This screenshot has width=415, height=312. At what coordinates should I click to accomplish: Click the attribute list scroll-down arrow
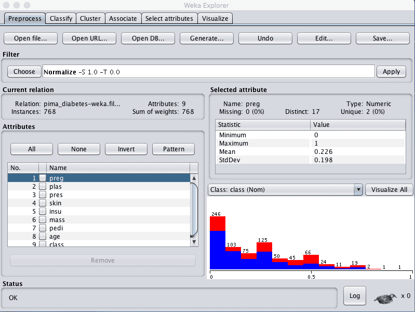tap(194, 242)
